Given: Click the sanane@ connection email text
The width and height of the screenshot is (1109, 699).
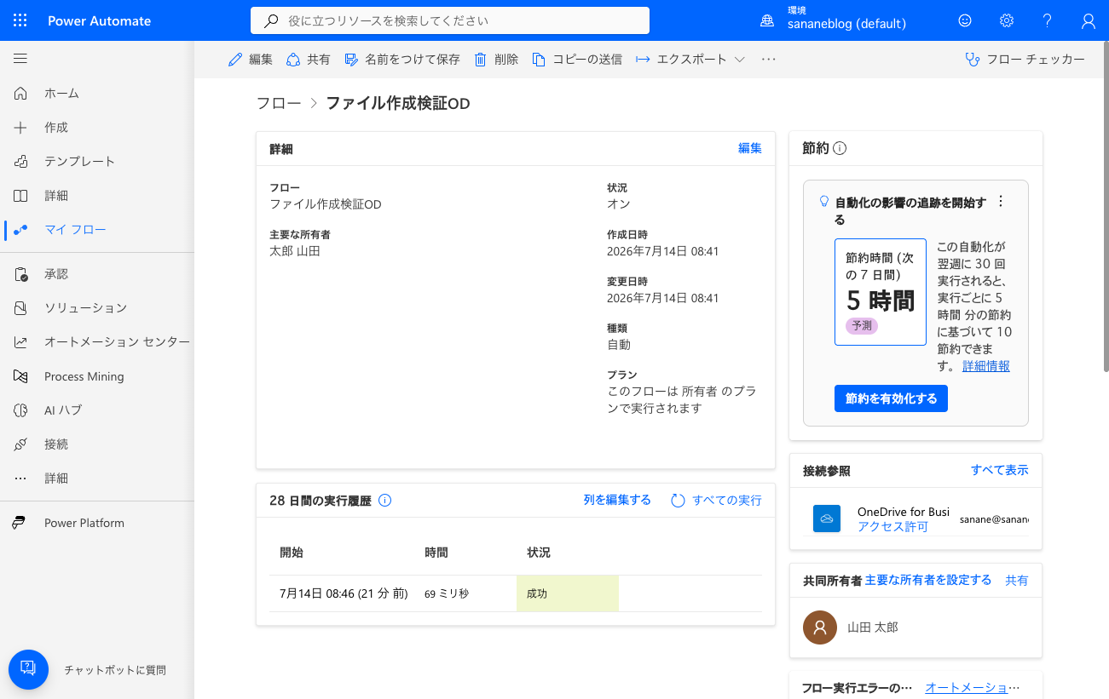Looking at the screenshot, I should [994, 519].
